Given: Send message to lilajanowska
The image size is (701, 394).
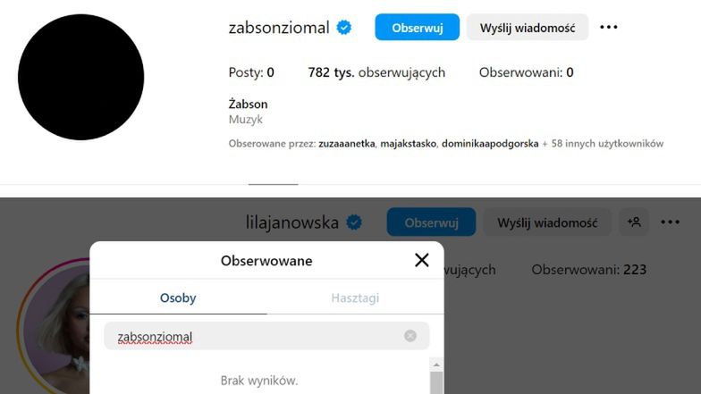Looking at the screenshot, I should pos(547,222).
